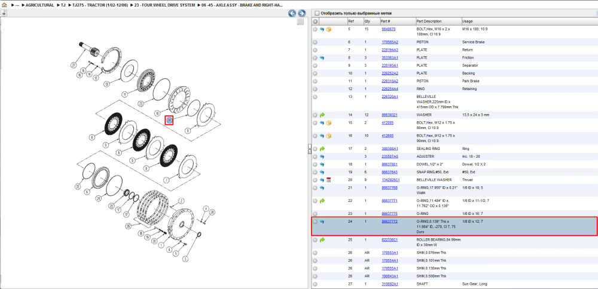Enable show only selected callouts checkbox

click(x=316, y=13)
